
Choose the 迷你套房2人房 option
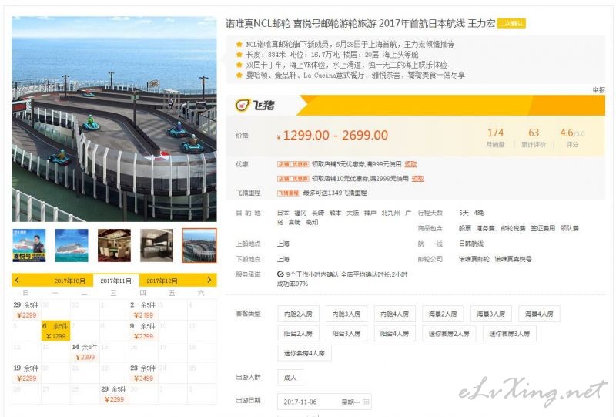449,333
